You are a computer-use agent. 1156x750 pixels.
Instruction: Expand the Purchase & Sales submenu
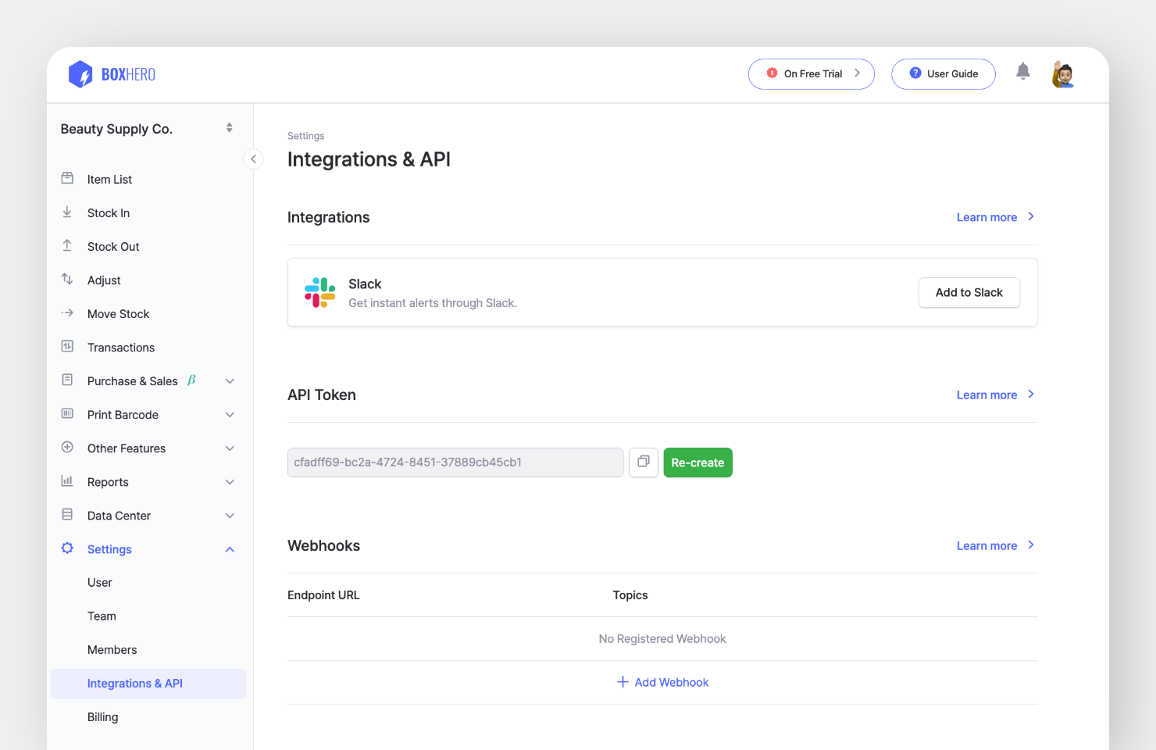point(230,381)
